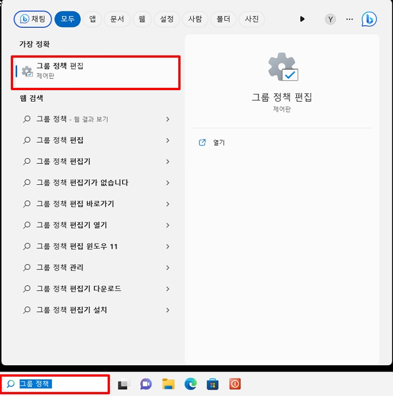Viewport: 393px width, 396px height.
Task: Expand chevron for 그룹 정책 편집 suggestion
Action: click(x=167, y=140)
